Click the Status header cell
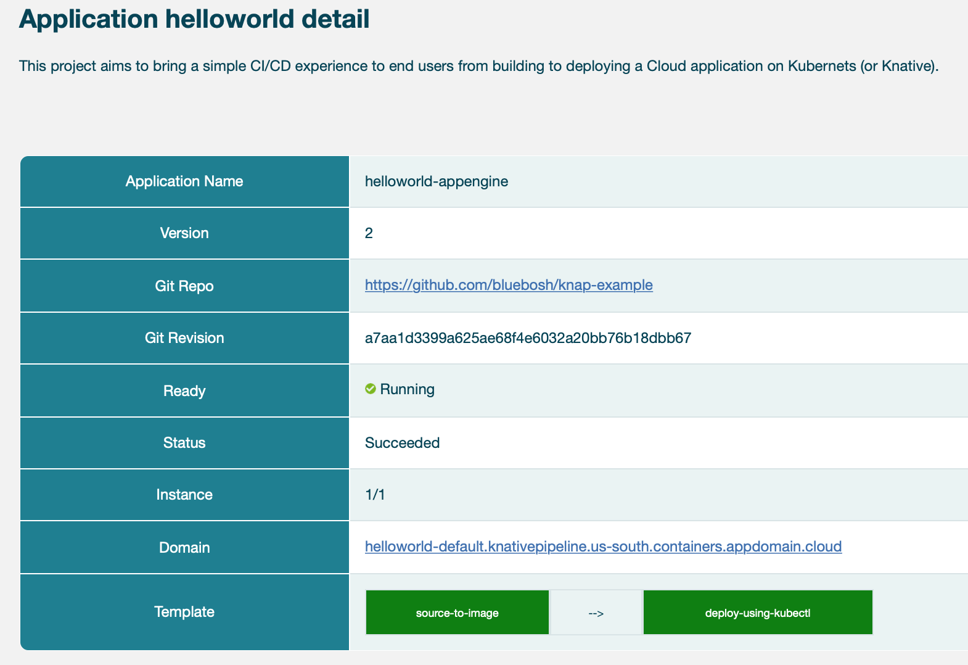The height and width of the screenshot is (665, 968). pos(184,443)
